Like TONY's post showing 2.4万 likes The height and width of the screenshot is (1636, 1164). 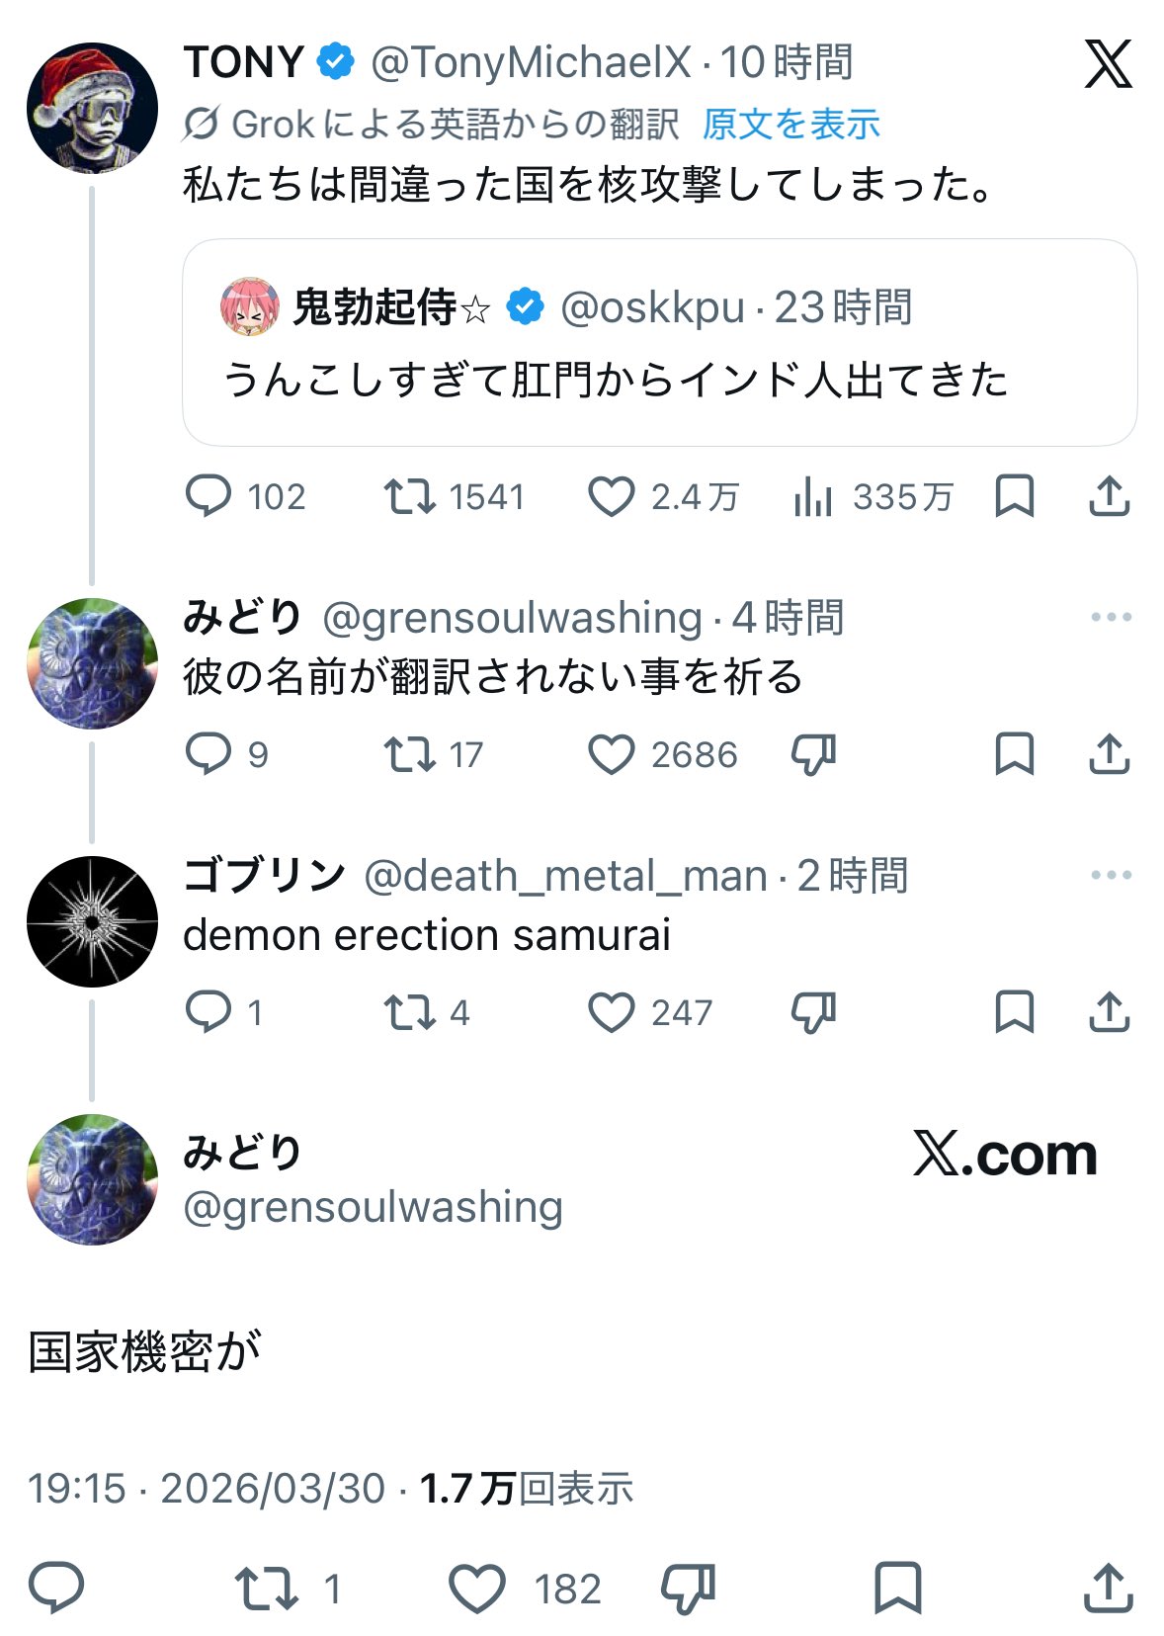coord(612,496)
